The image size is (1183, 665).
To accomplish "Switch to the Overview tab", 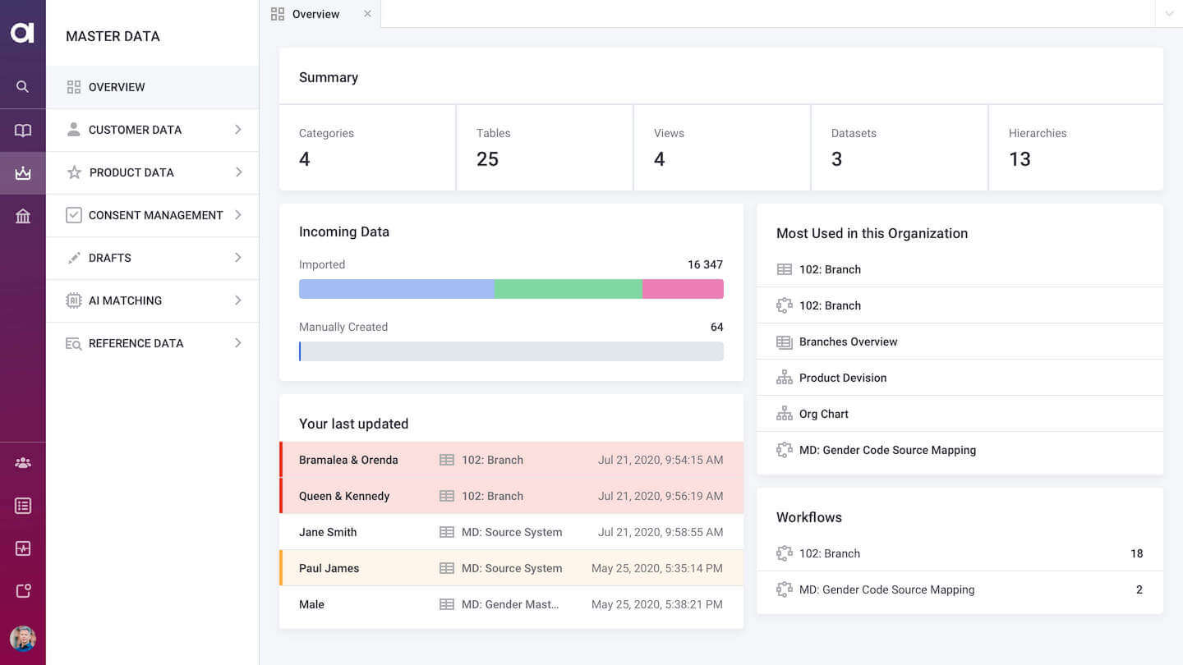I will (312, 14).
